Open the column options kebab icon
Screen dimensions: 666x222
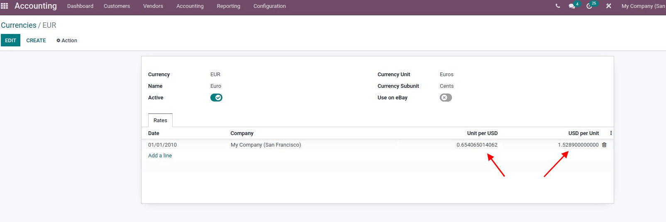pyautogui.click(x=611, y=133)
